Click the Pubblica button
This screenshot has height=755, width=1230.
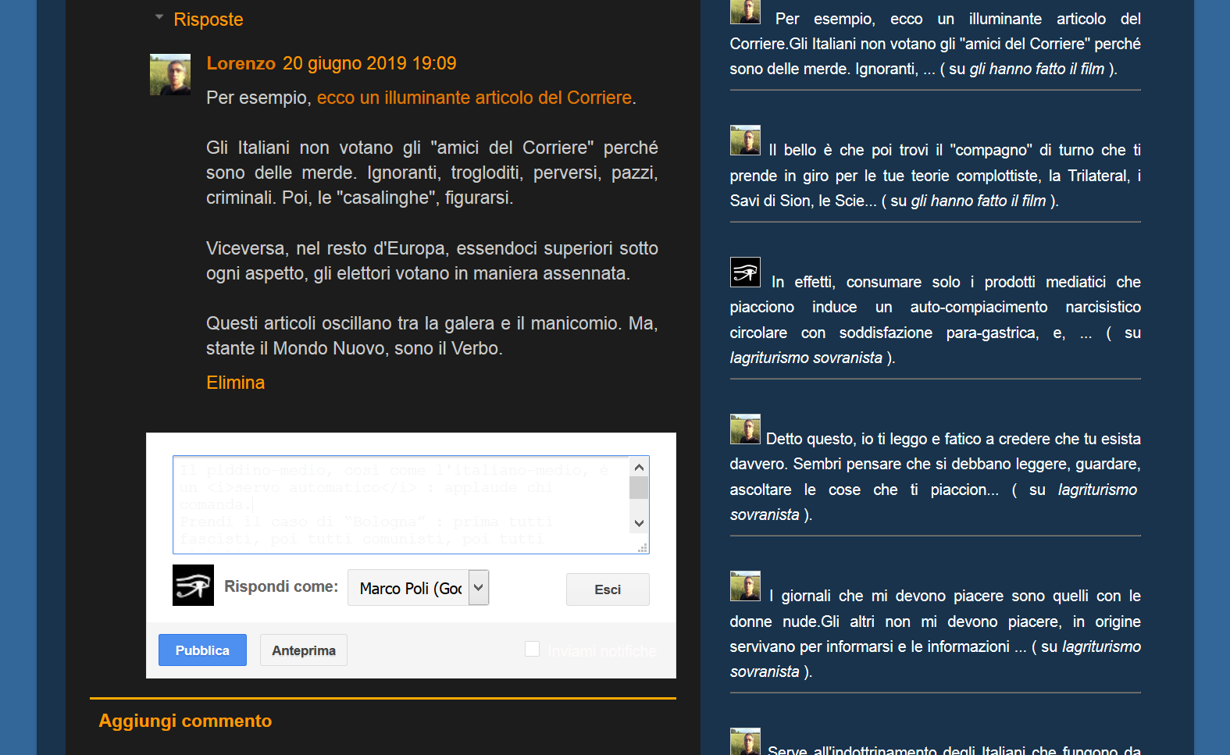click(x=202, y=650)
